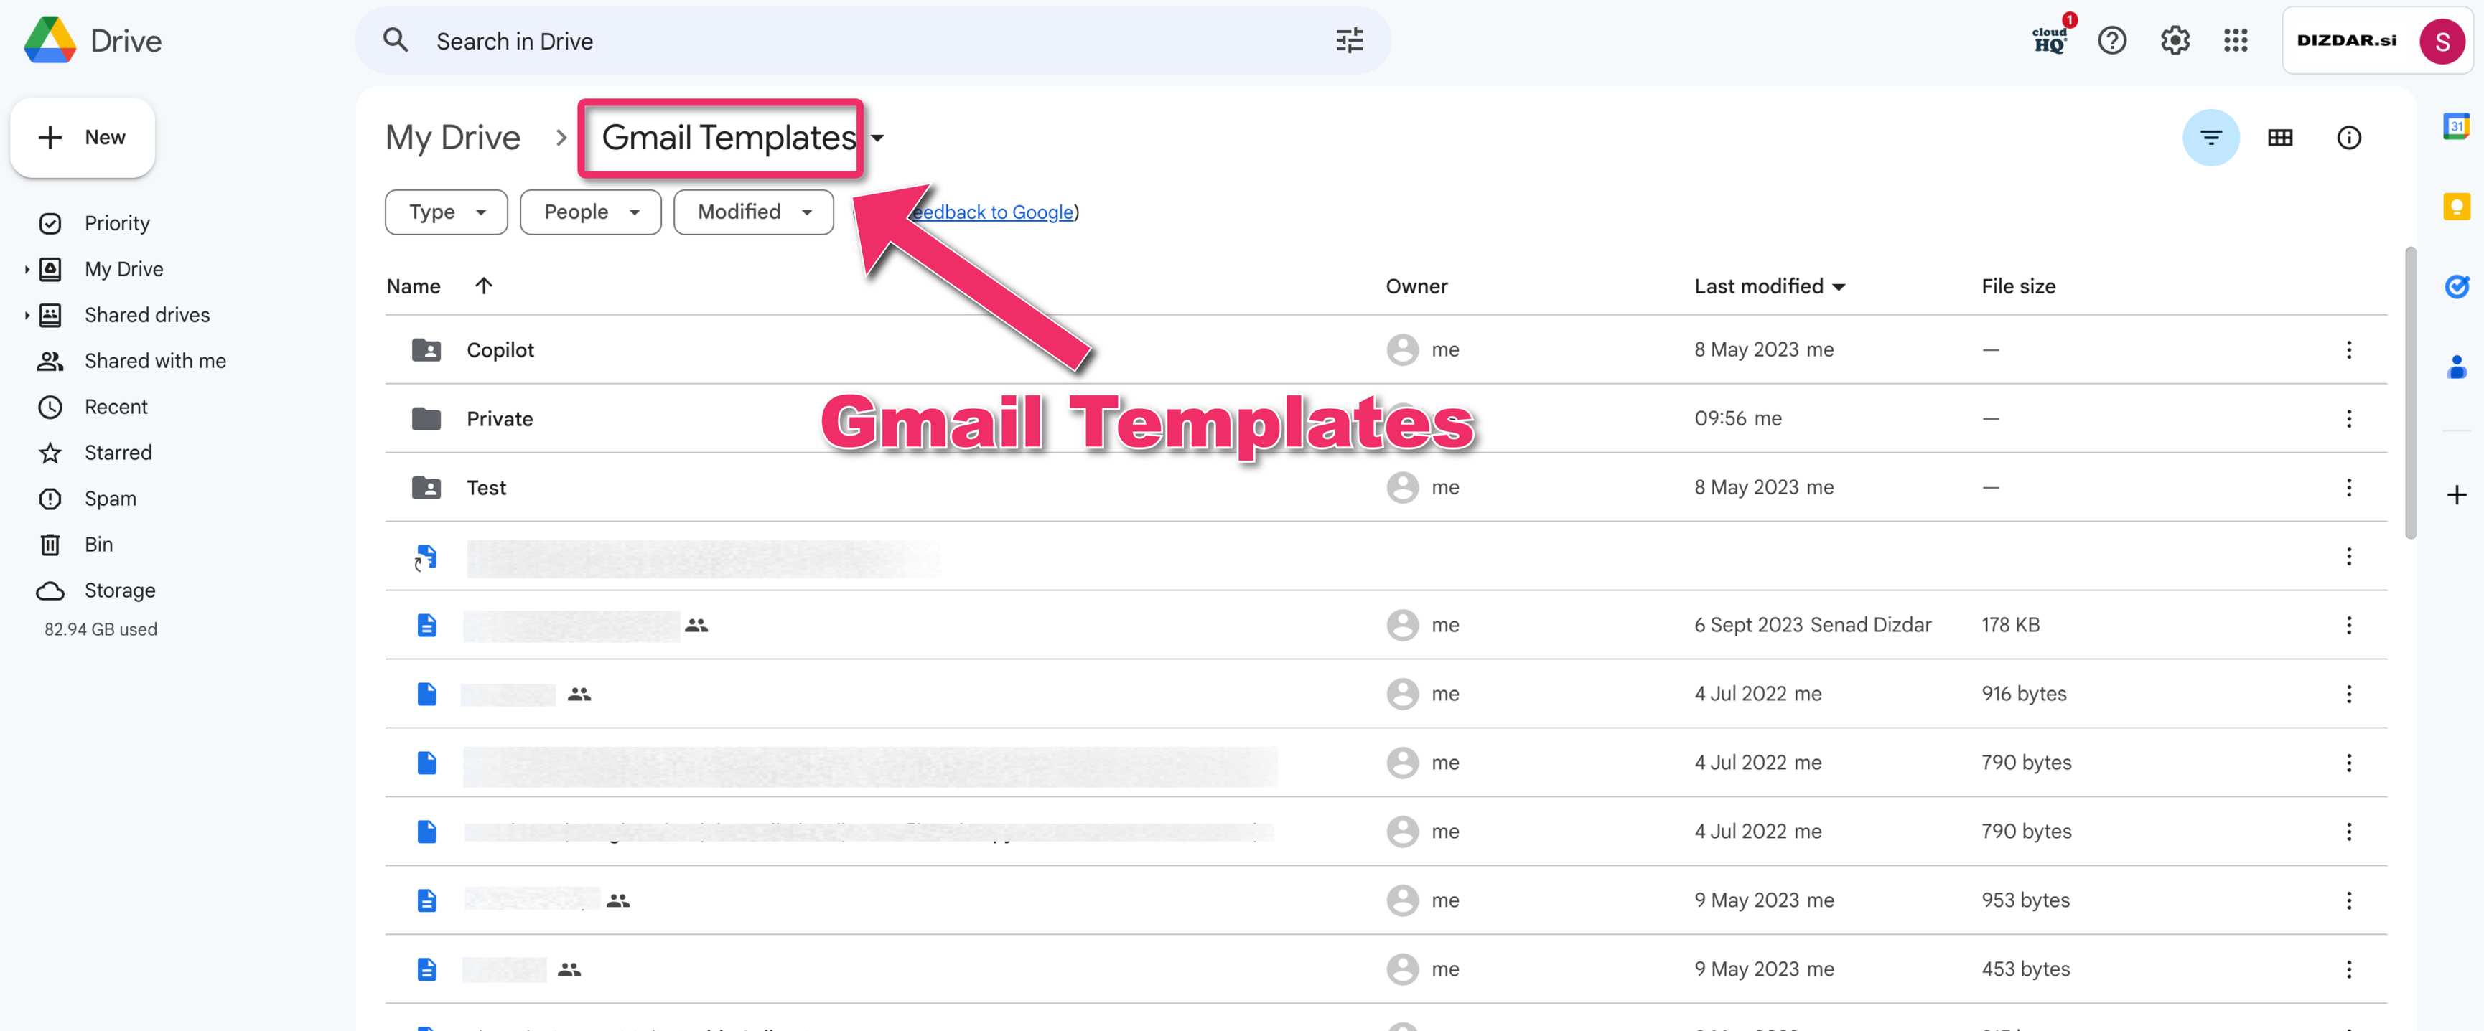Screen dimensions: 2484x1031
Task: Toggle the filter bar icon
Action: click(2210, 138)
